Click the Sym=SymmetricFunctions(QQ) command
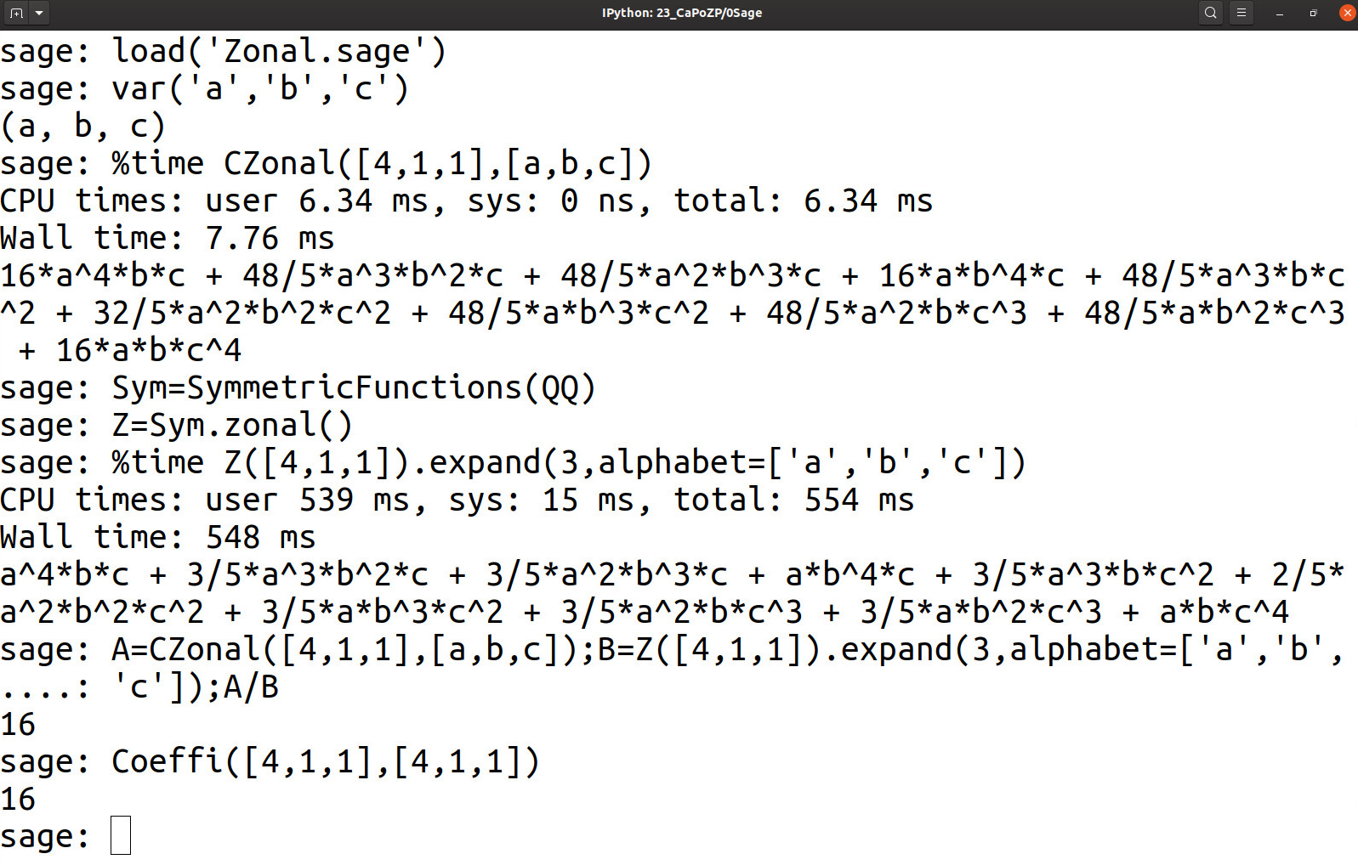Screen dimensions: 1358x865 [x=354, y=387]
